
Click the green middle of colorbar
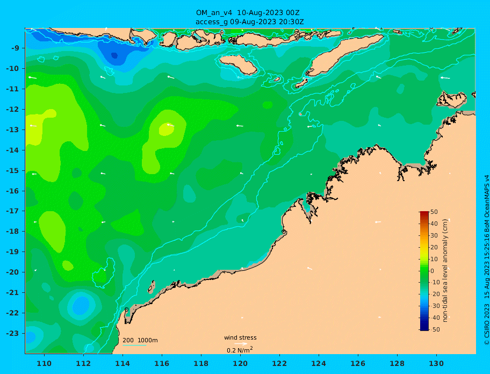(x=424, y=271)
